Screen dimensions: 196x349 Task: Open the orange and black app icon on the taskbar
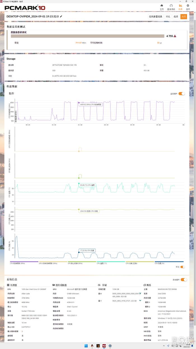click(x=98, y=345)
